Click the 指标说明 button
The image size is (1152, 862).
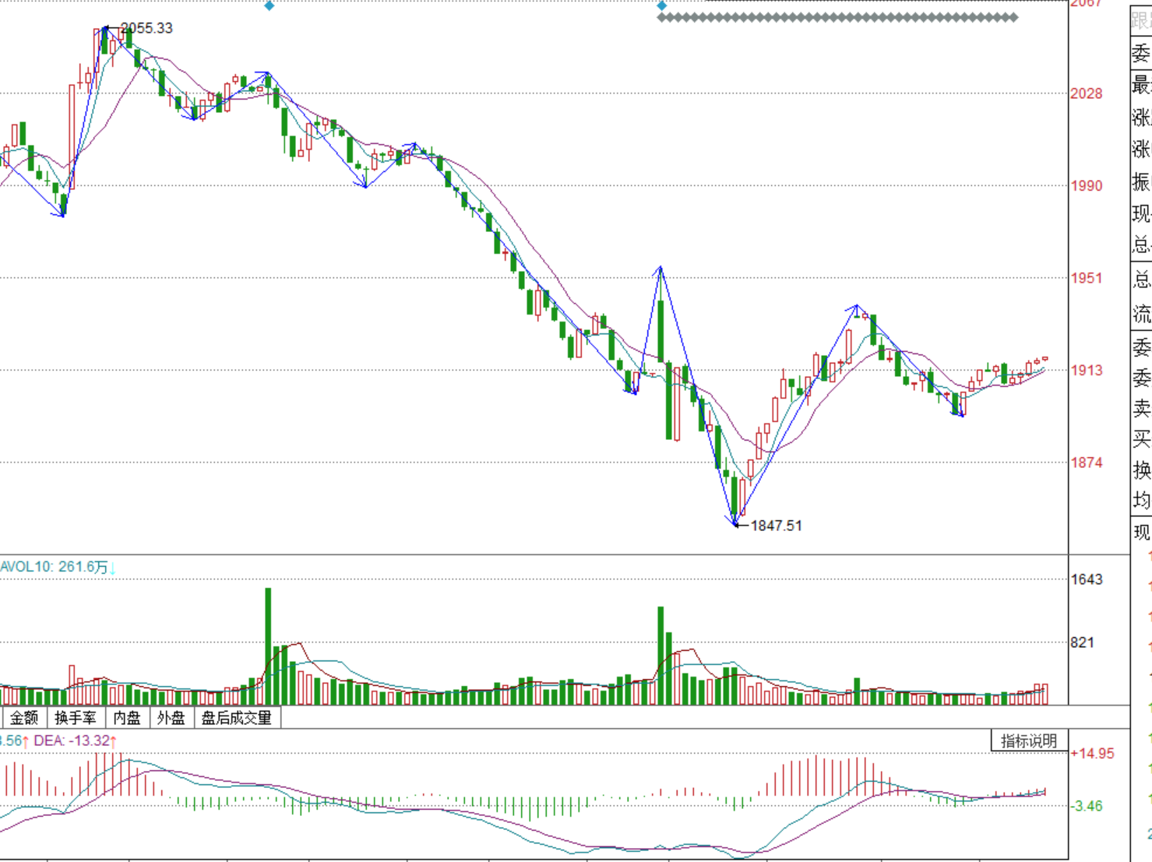pos(1029,741)
